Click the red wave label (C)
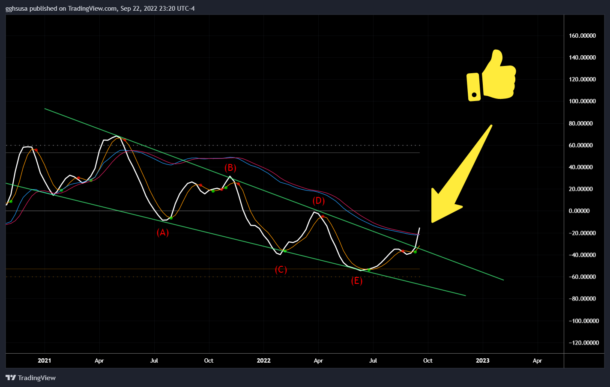This screenshot has height=387, width=610. point(281,270)
